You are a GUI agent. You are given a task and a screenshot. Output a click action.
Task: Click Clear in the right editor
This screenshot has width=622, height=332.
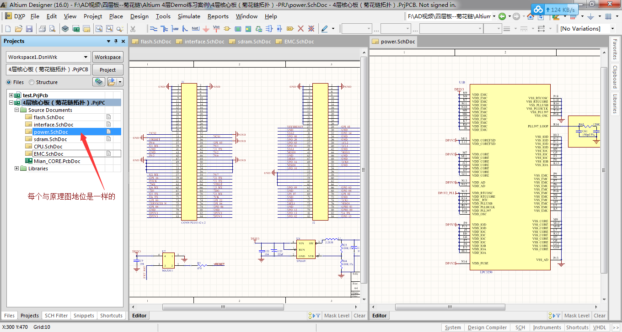[x=600, y=316]
